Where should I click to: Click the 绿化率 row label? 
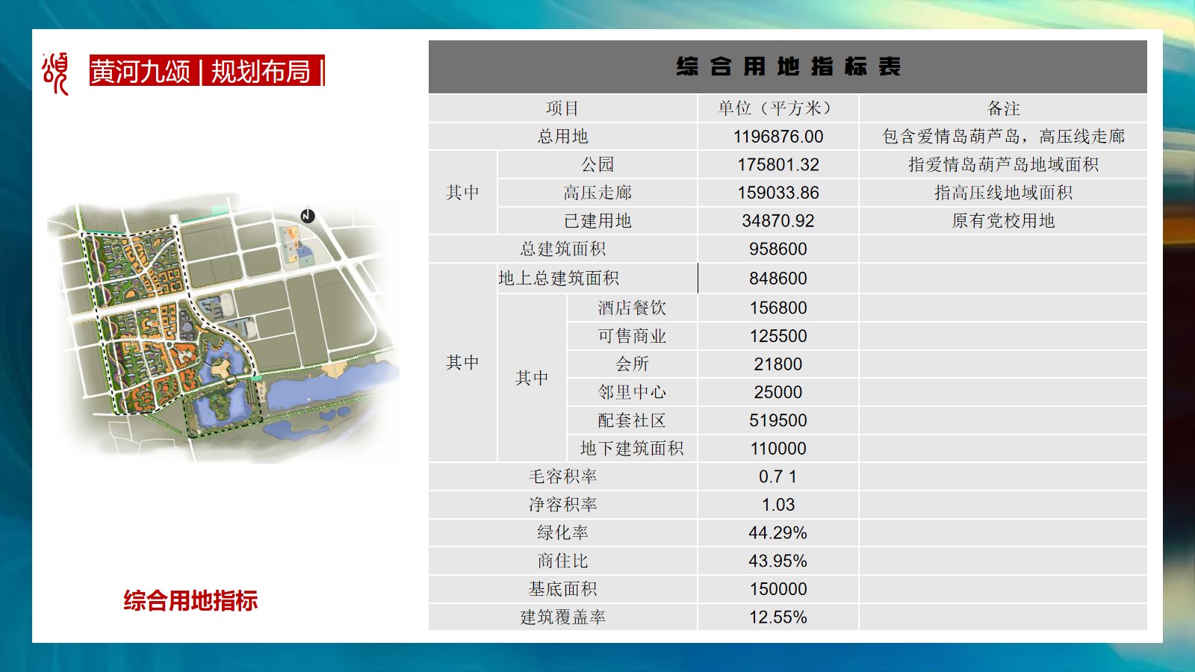pyautogui.click(x=562, y=532)
